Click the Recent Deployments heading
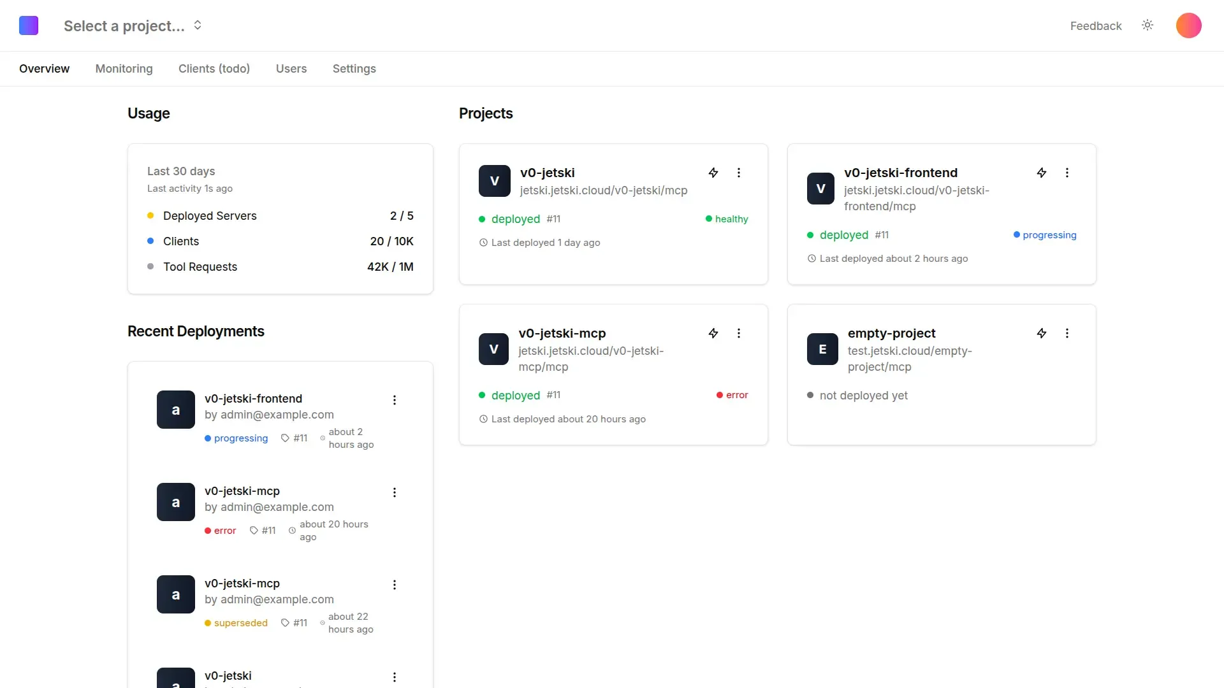 point(196,331)
